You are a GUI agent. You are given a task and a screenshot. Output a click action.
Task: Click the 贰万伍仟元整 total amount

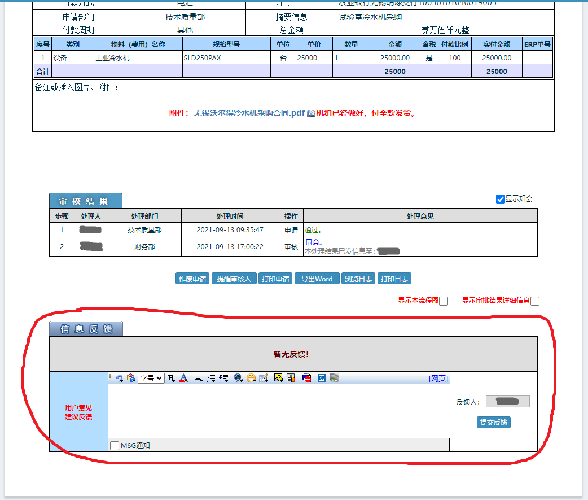(445, 30)
